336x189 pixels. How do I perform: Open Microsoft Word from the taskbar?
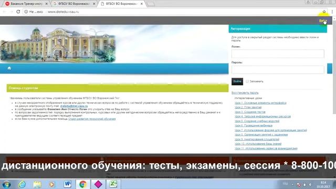point(68,184)
